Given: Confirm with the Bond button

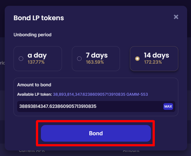Looking at the screenshot, I should click(x=96, y=133).
